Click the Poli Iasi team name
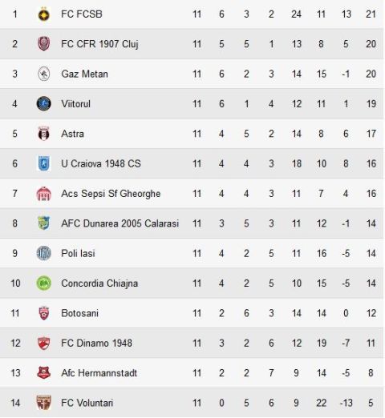 tap(78, 253)
